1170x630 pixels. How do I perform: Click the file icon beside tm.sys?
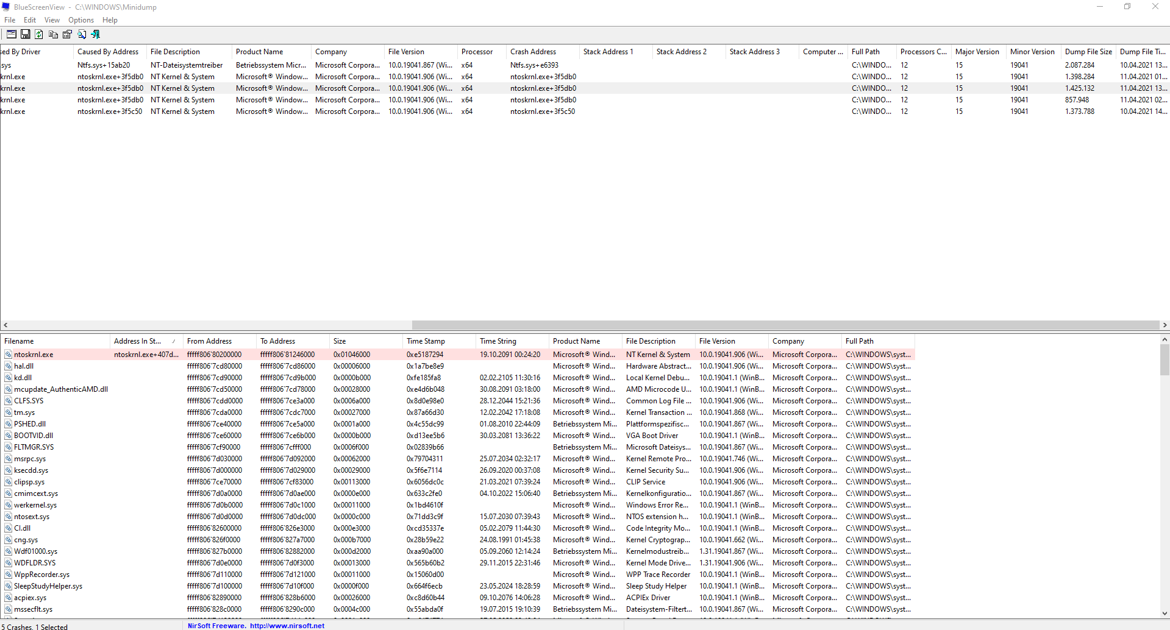(9, 412)
